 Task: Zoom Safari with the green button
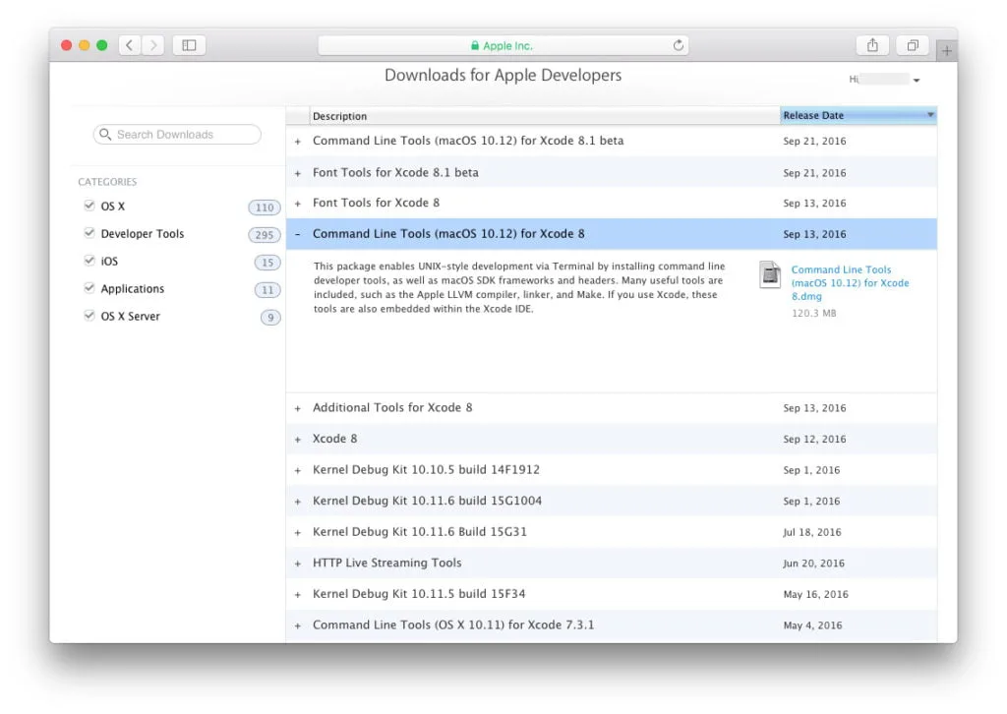[x=101, y=45]
